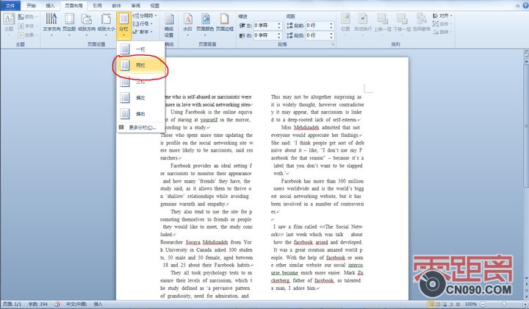Click the left indent (缩进 左) field
This screenshot has width=529, height=309.
point(267,25)
